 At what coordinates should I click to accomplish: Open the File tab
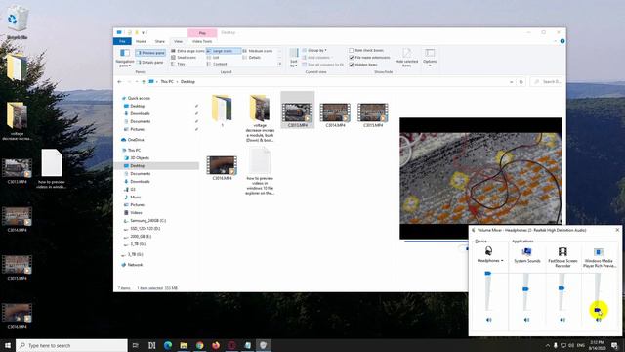pyautogui.click(x=122, y=41)
